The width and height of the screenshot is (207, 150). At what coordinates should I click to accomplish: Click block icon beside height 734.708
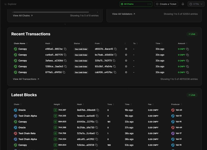click(x=55, y=133)
